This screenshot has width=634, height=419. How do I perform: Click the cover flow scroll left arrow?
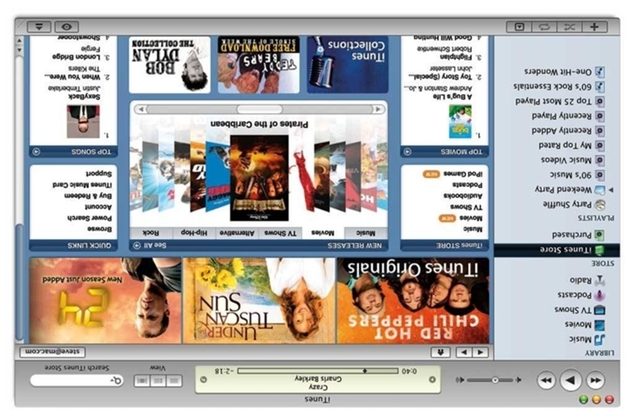tap(377, 109)
